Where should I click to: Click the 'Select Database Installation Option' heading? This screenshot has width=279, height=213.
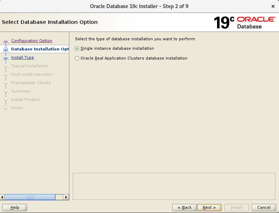tap(50, 22)
